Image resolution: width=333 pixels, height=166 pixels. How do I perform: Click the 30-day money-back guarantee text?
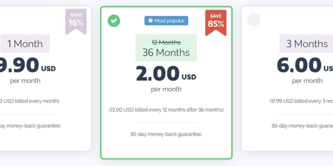click(166, 134)
